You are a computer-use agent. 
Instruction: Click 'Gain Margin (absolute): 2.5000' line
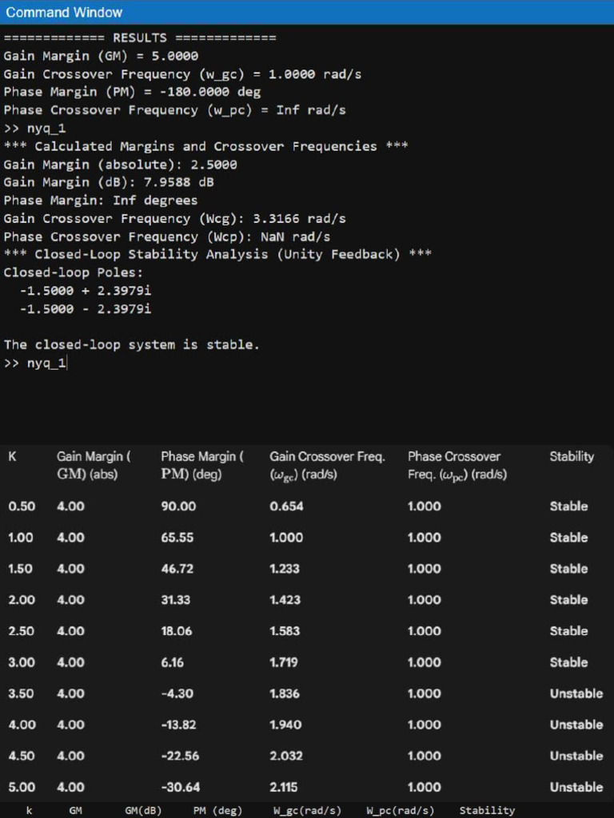coord(120,165)
